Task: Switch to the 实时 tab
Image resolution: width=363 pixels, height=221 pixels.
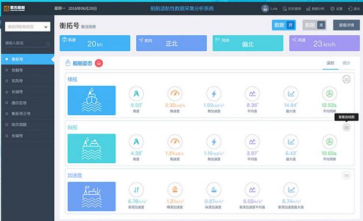Action: [330, 63]
